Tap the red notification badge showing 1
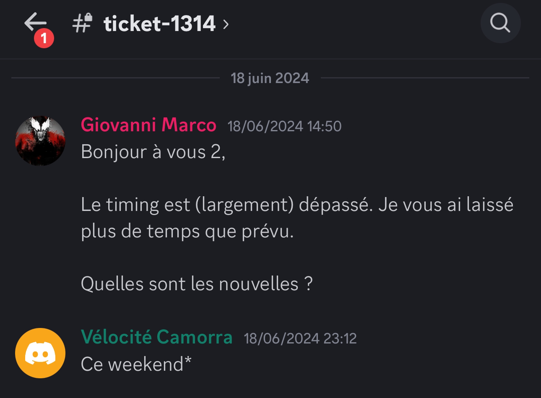The image size is (541, 398). pos(44,39)
